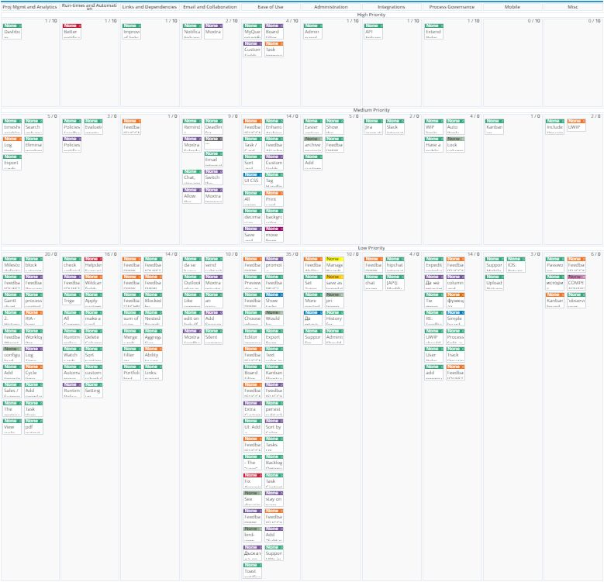Select the 'Admin' card under High Priority
This screenshot has width=604, height=582.
pos(312,31)
